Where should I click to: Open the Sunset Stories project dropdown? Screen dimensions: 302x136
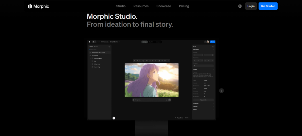[x=115, y=42]
